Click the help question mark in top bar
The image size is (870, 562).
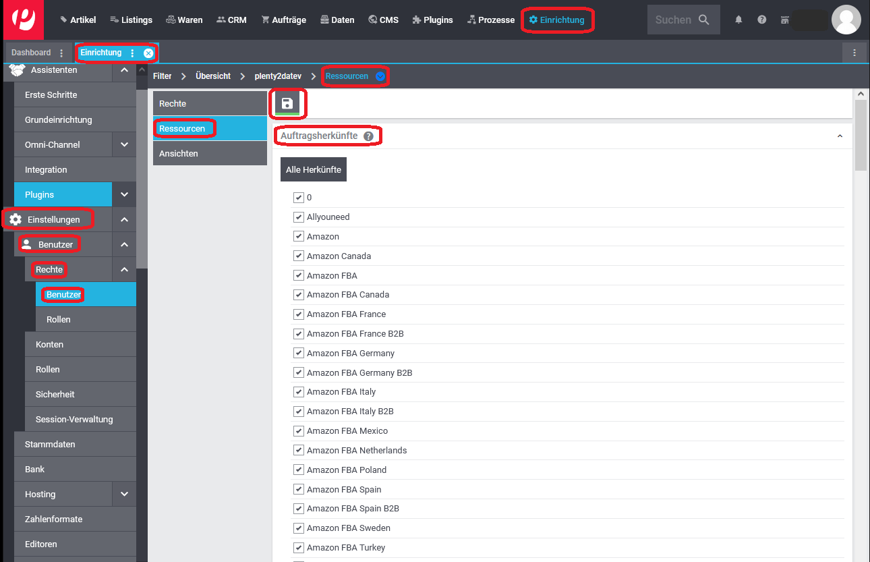click(x=761, y=20)
